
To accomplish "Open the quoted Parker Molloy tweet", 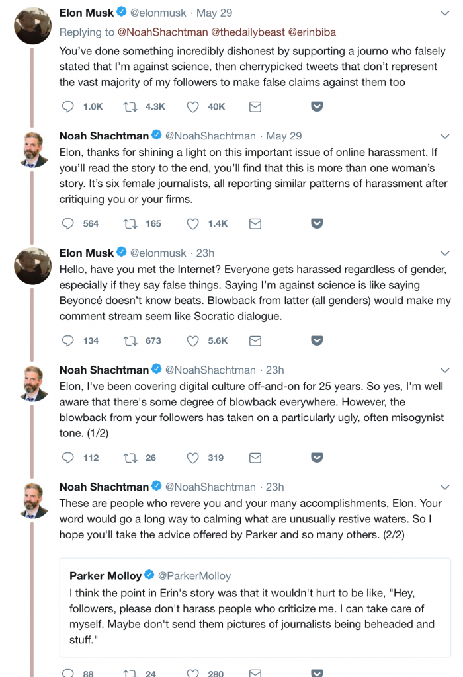I will 255,608.
